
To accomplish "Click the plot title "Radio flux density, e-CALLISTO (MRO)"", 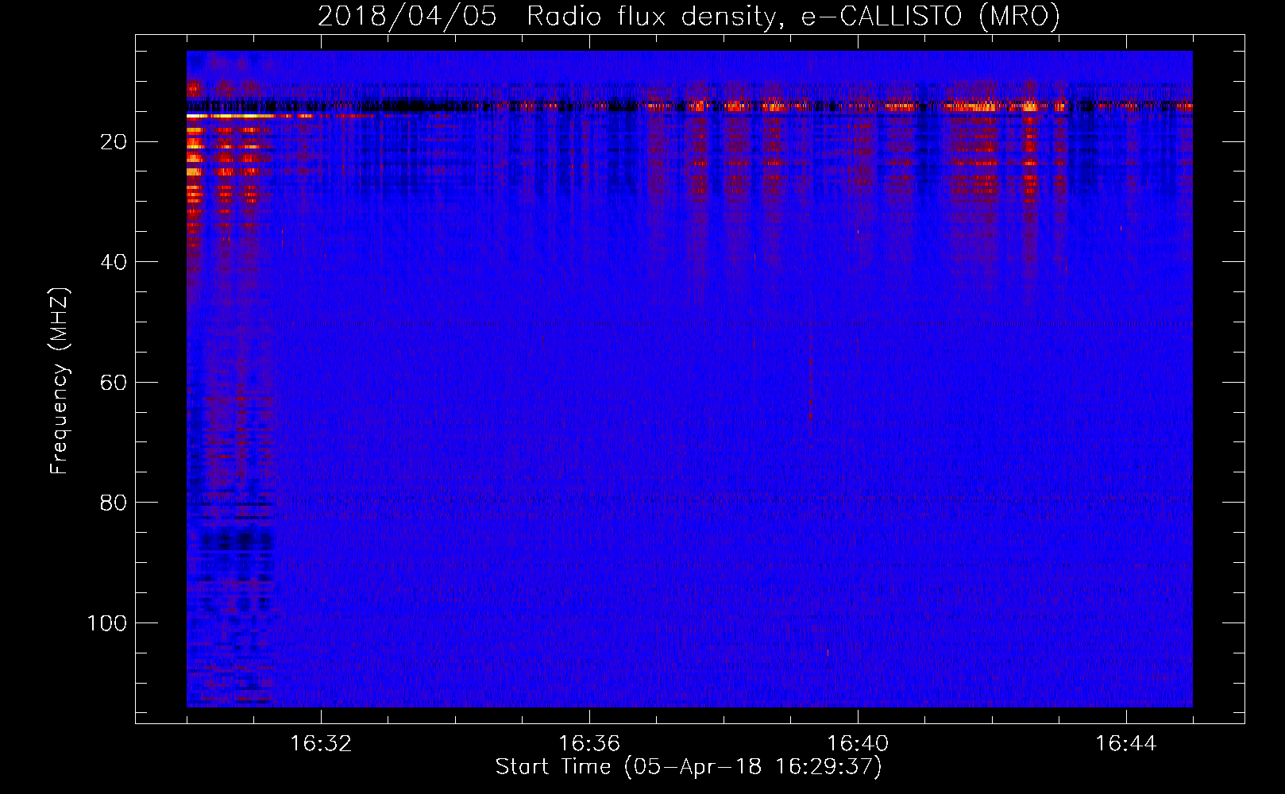I will tap(793, 16).
